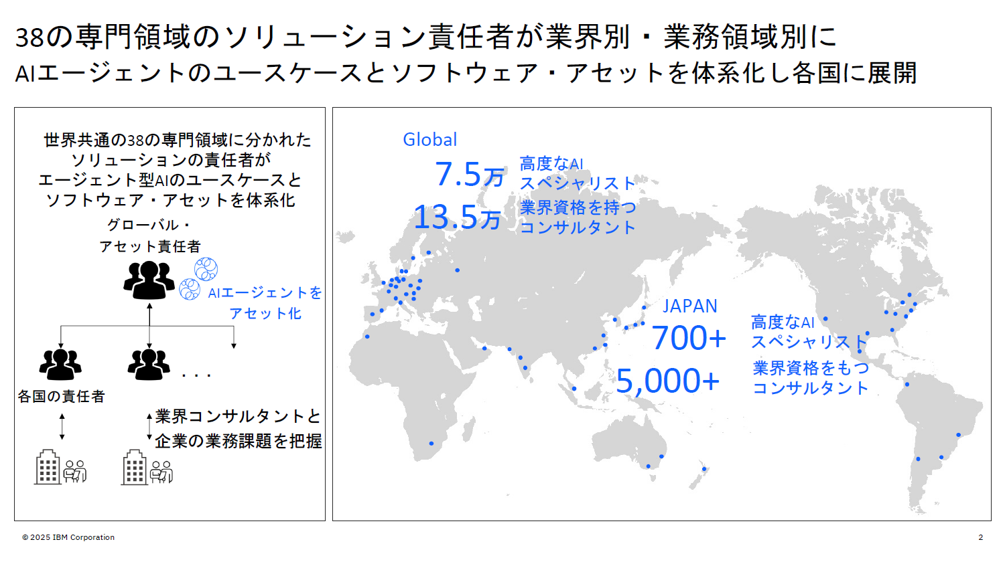1005x562 pixels.
Task: Select the "JAPAN" heading on the map
Action: (x=689, y=306)
